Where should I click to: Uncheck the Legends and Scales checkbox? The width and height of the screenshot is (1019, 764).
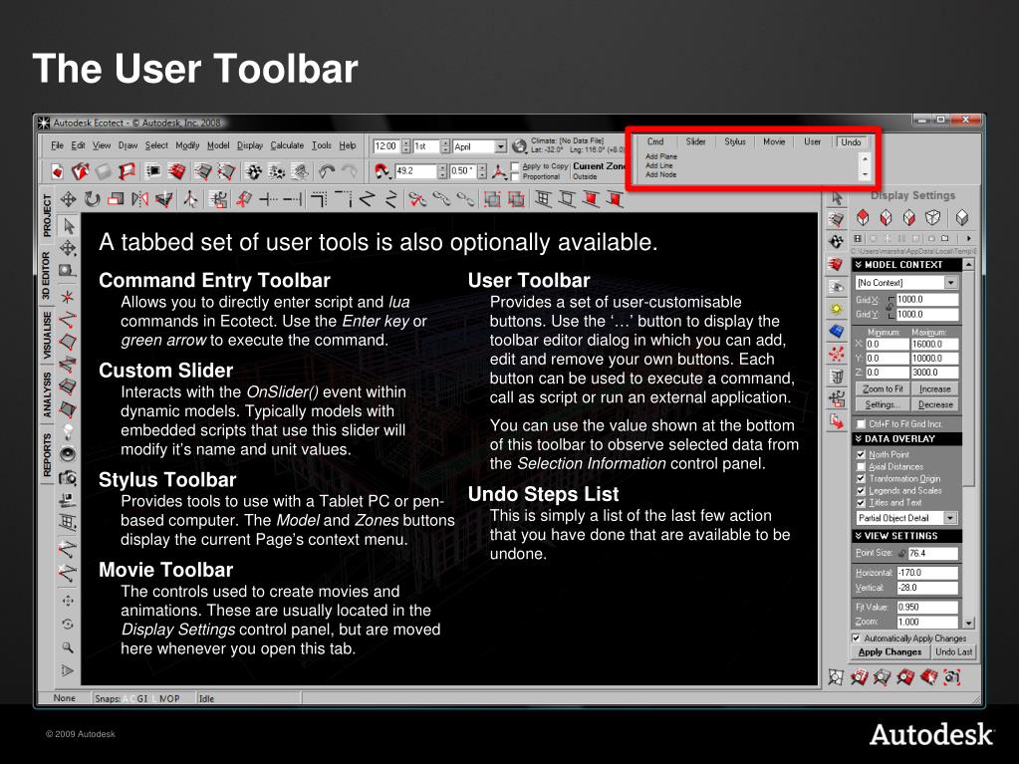861,490
